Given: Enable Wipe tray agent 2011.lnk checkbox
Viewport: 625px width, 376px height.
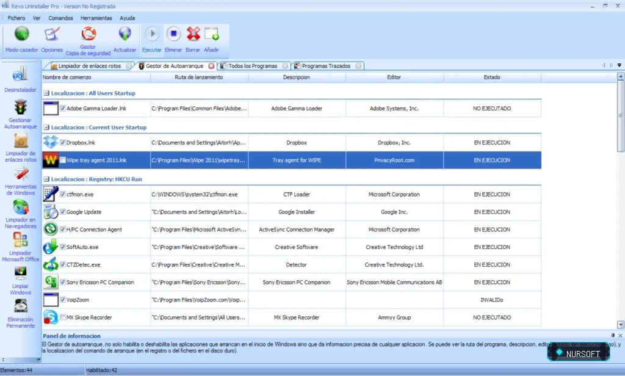Looking at the screenshot, I should 63,160.
